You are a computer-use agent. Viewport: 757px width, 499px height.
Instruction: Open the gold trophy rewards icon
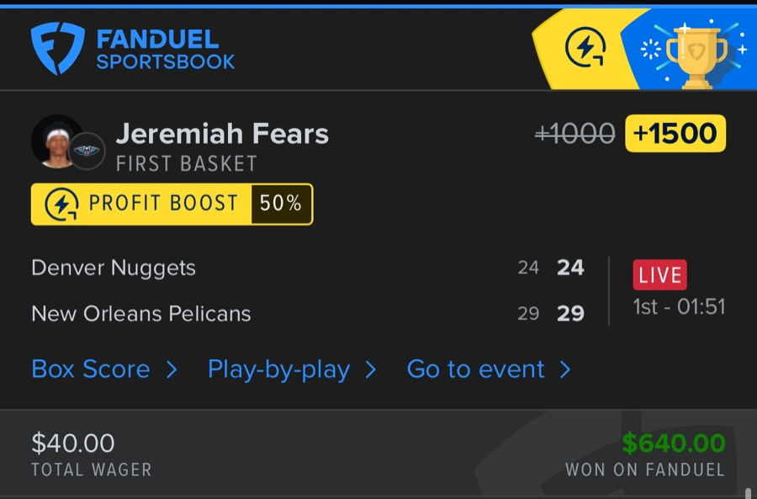click(696, 52)
